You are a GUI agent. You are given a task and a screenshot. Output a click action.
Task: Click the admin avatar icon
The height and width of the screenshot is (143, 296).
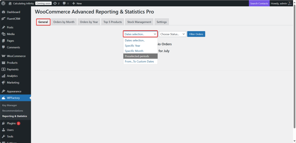(290, 3)
